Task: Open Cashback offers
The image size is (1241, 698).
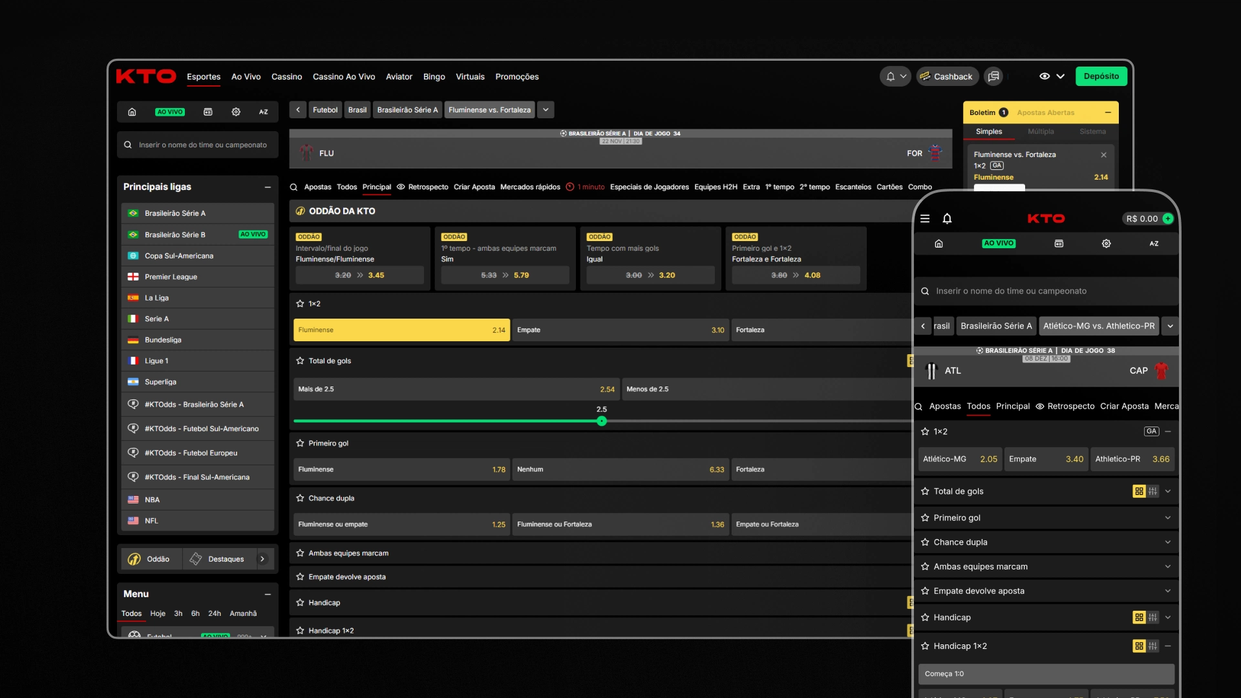Action: [947, 76]
